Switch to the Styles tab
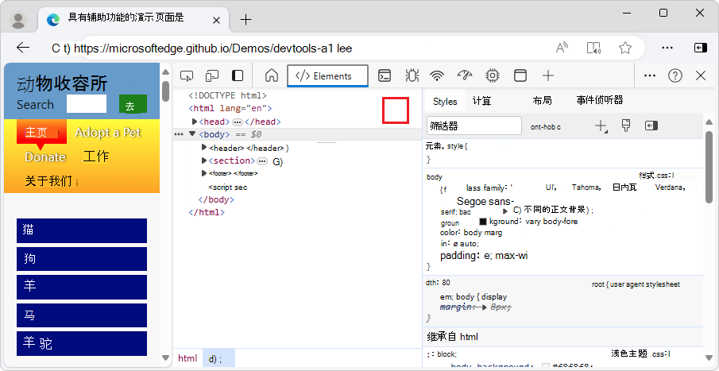719x371 pixels. pos(445,102)
